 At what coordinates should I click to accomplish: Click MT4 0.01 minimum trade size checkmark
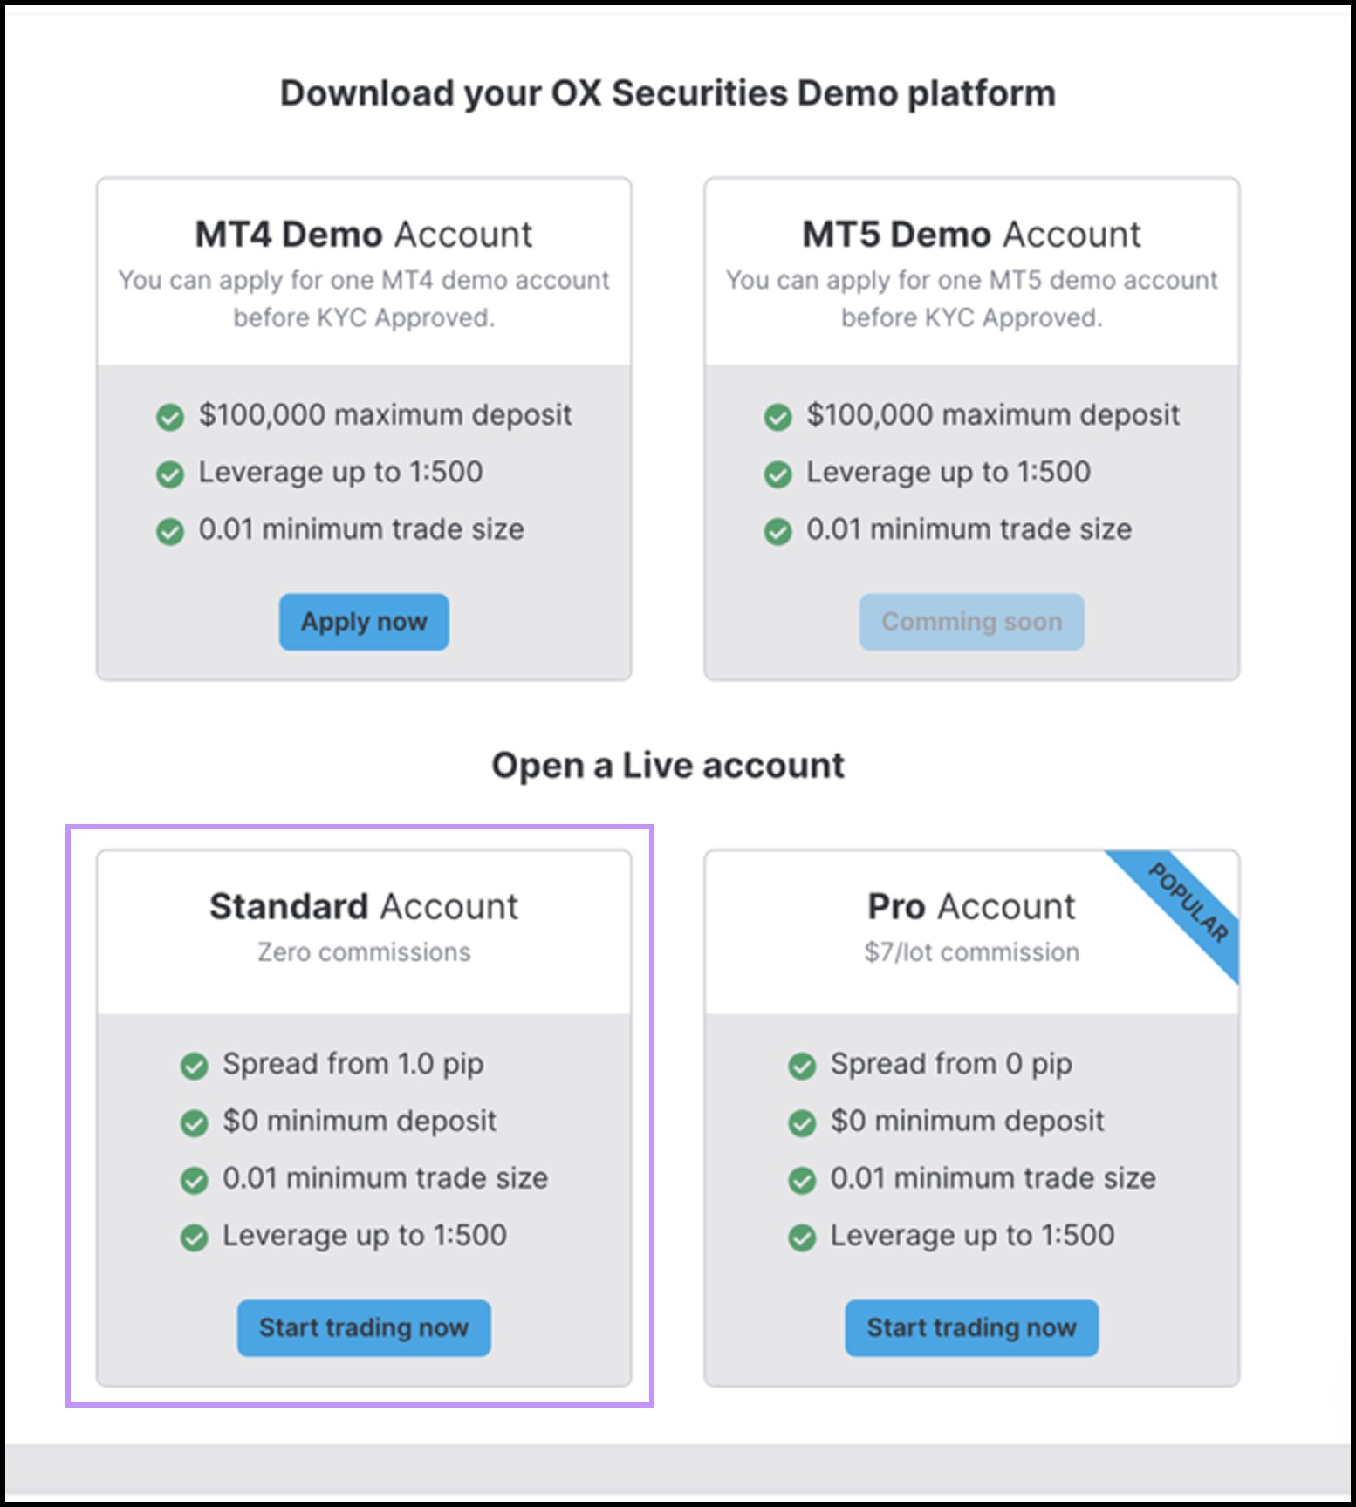click(x=170, y=531)
